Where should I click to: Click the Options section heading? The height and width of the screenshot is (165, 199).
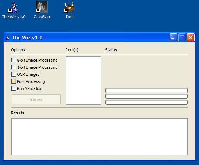[18, 50]
